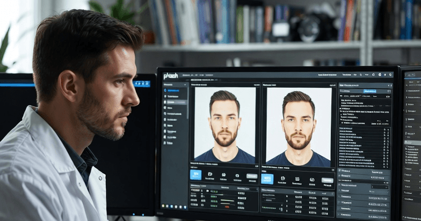Click the blue button under the first portrait
Image resolution: width=421 pixels, height=221 pixels.
coord(195,175)
